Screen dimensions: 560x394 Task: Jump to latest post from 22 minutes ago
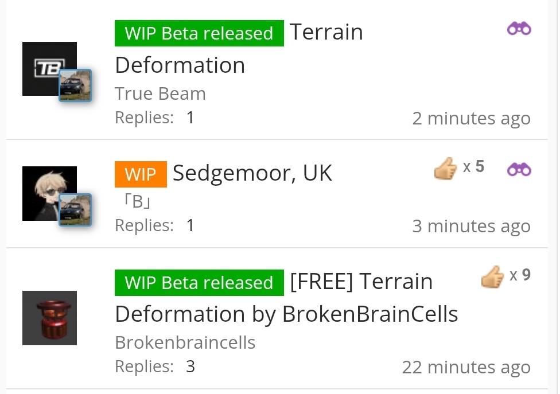(466, 367)
